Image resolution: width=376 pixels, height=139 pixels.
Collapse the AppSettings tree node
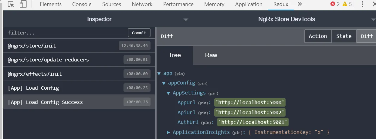point(168,93)
